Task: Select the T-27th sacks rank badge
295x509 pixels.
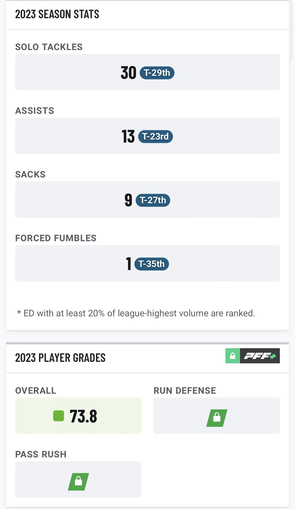Action: pyautogui.click(x=153, y=200)
